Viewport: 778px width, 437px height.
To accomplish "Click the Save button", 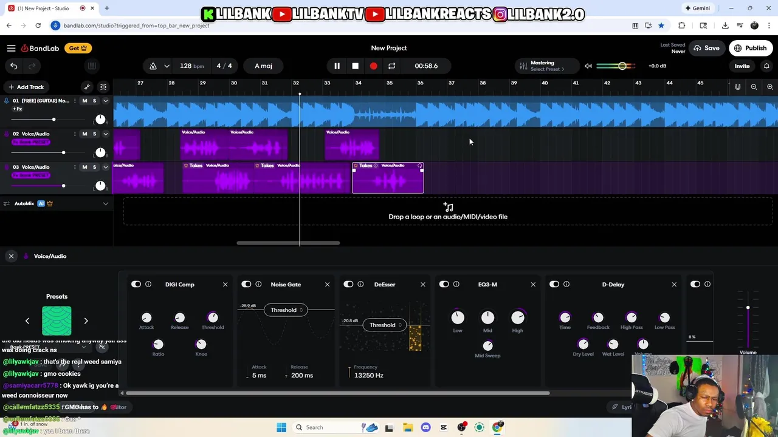I will pos(706,48).
